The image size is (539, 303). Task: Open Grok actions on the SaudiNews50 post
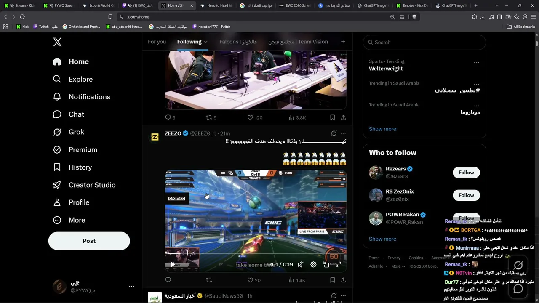(334, 296)
